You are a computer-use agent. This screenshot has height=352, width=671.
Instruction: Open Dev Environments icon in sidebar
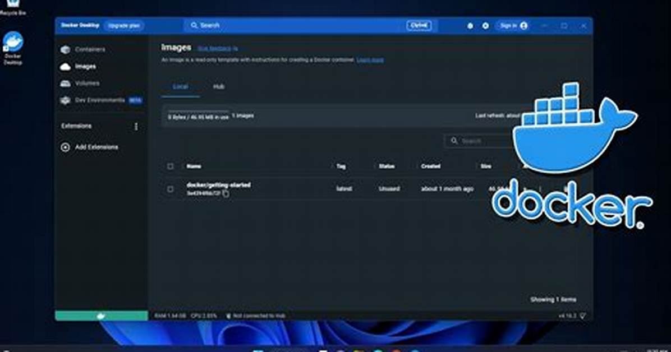(x=65, y=100)
